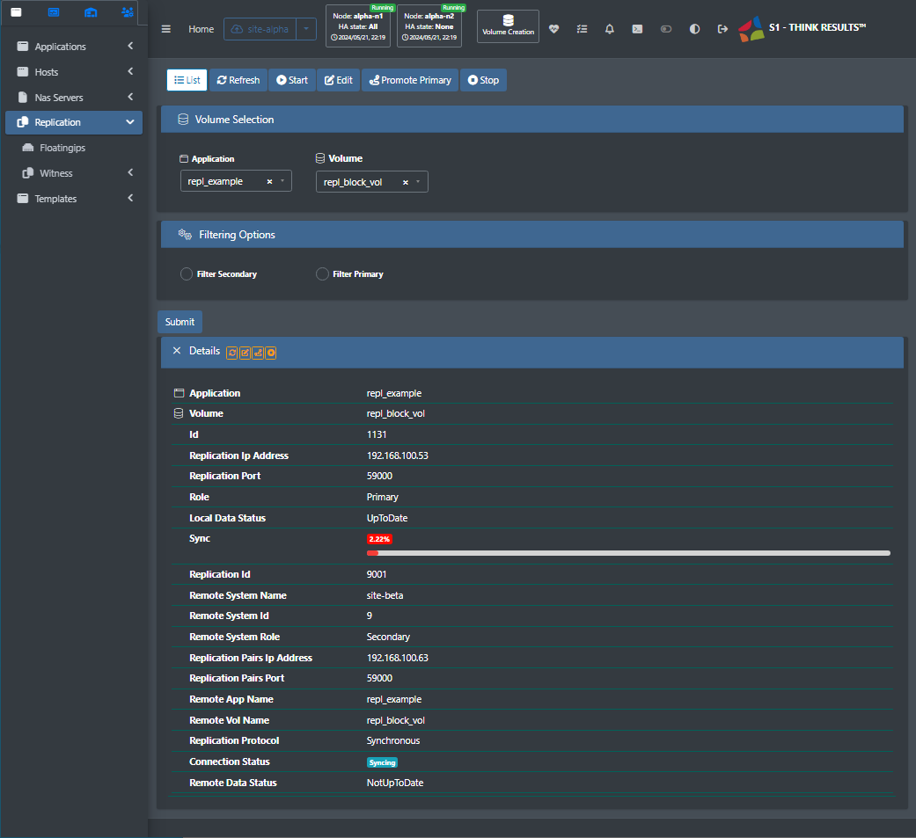Click the Replication Id value 9001
Screen dimensions: 916x838
click(377, 574)
